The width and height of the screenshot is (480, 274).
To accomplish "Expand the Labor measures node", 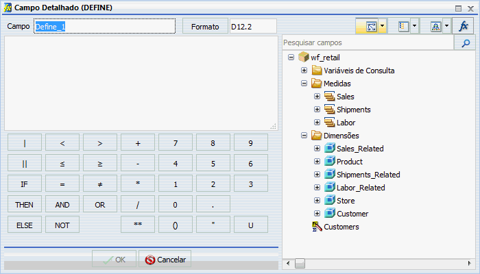I will click(x=317, y=123).
